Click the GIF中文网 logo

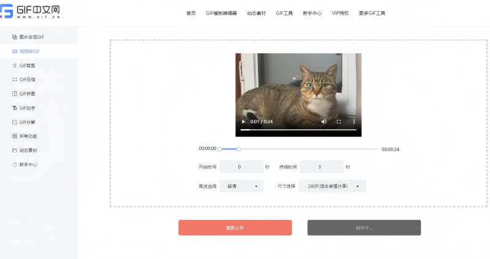(30, 11)
